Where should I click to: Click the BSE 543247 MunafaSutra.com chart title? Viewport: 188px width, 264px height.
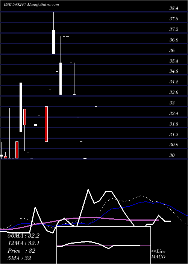(31, 5)
